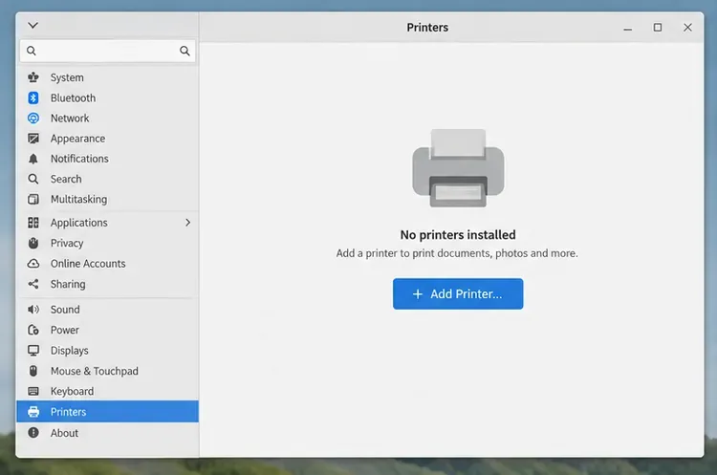Close the Printers settings window

(687, 28)
